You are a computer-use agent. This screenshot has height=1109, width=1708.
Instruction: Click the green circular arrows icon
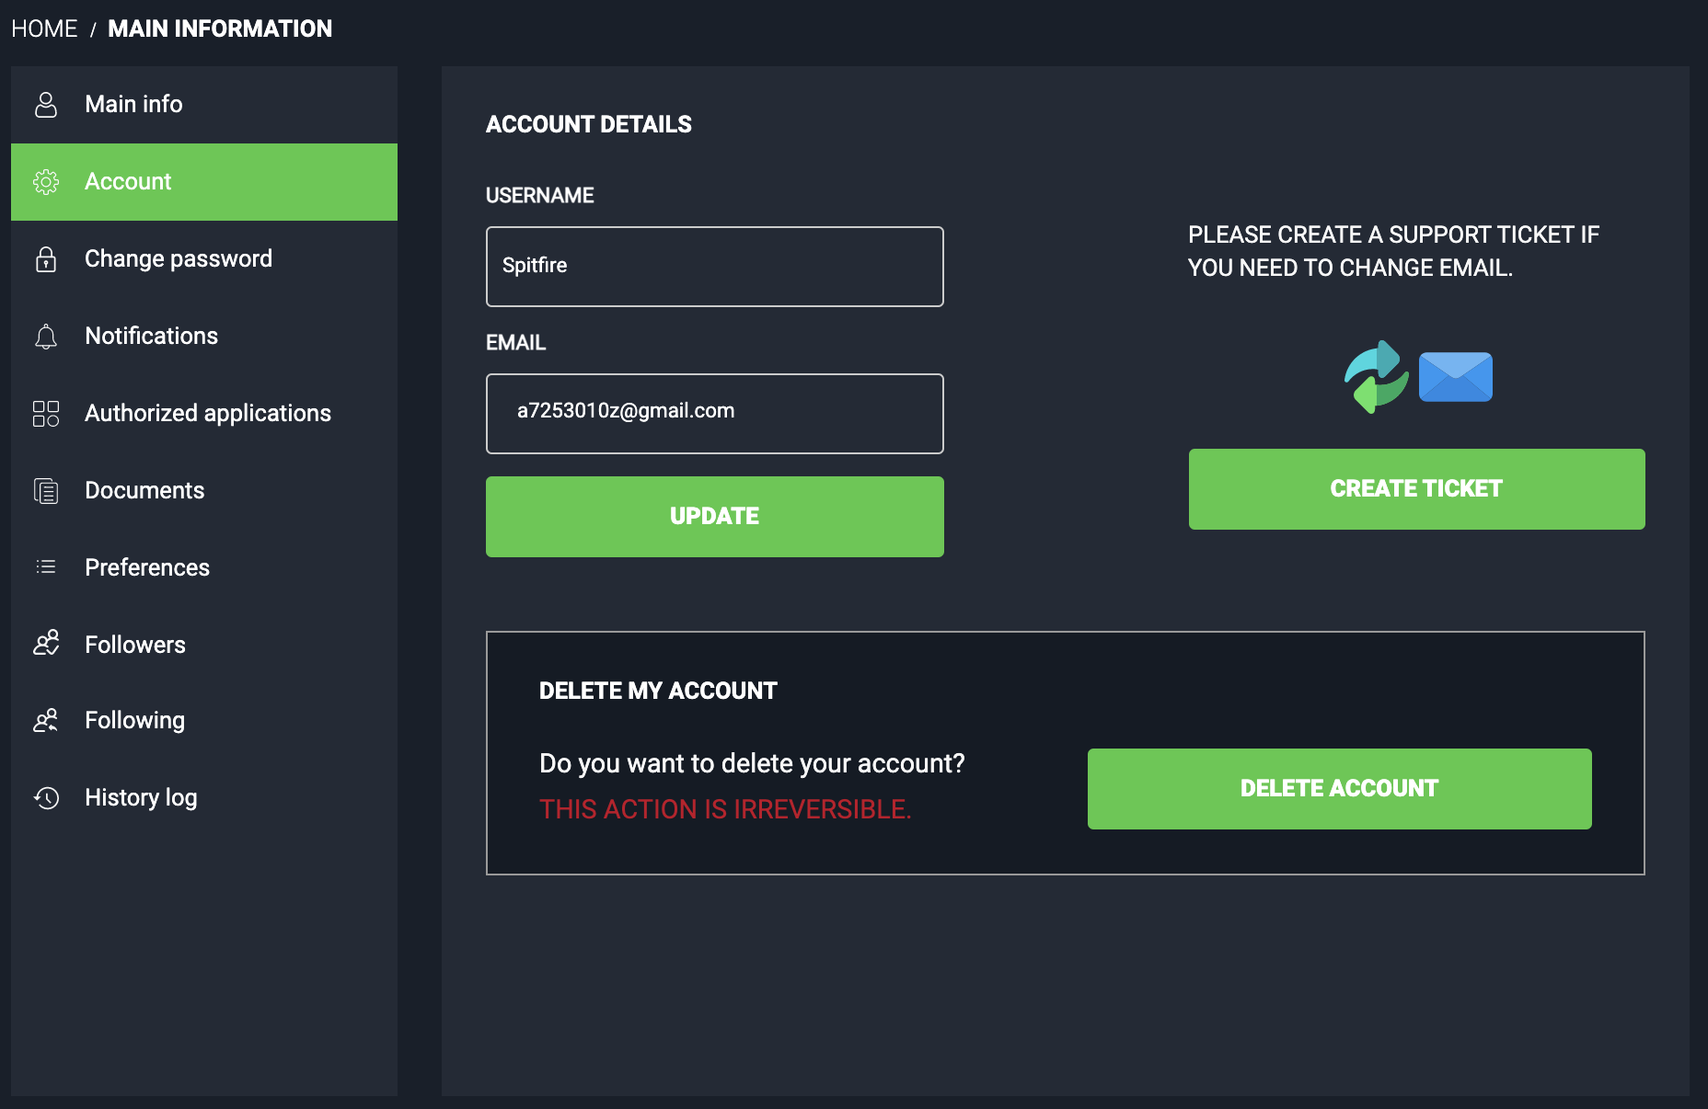click(x=1376, y=377)
